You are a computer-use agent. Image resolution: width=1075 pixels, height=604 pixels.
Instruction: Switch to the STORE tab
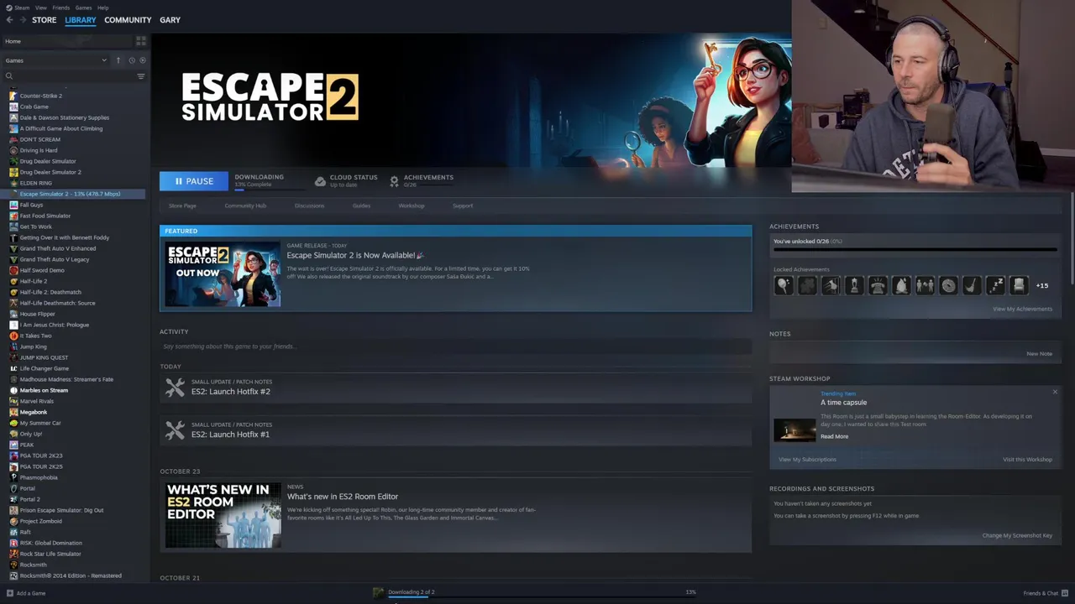pyautogui.click(x=44, y=19)
